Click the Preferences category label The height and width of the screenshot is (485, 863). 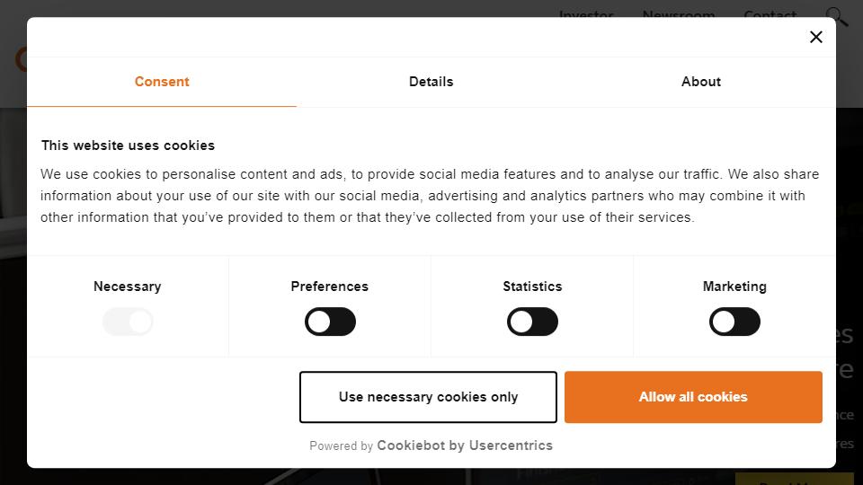coord(330,287)
